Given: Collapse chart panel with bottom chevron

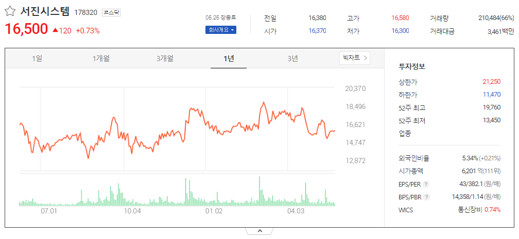Looking at the screenshot, I should click(259, 231).
